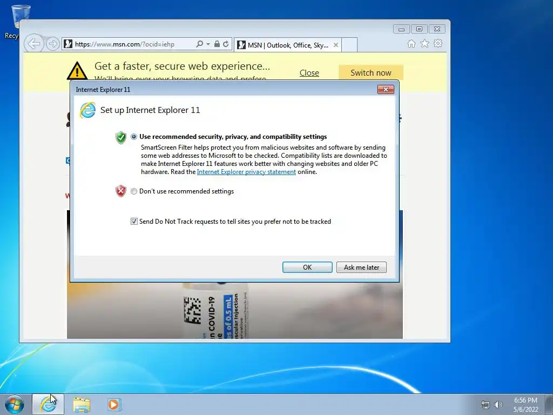Click the search magnifier in the address bar
The width and height of the screenshot is (553, 415).
coord(200,44)
